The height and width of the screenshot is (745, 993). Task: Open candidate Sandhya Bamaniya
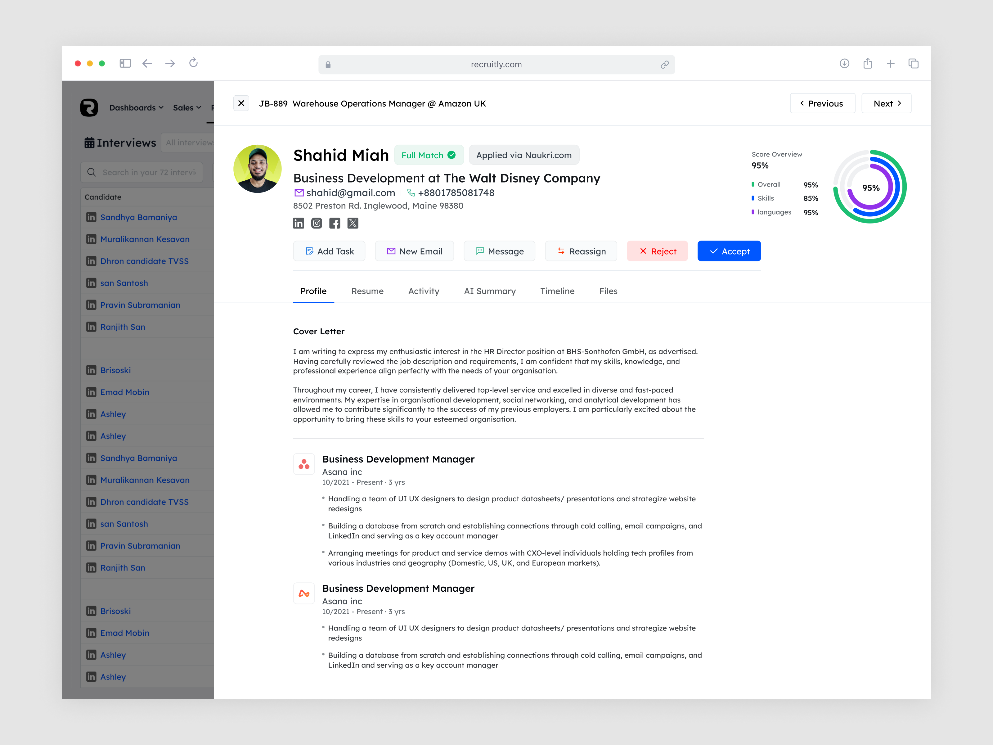point(138,217)
